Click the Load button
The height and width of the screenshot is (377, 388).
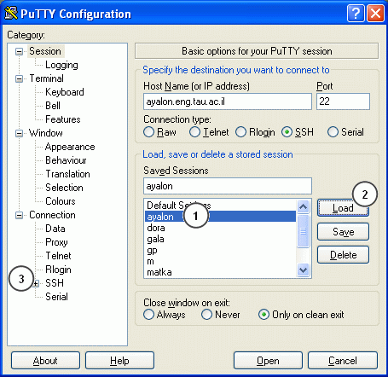pos(343,208)
